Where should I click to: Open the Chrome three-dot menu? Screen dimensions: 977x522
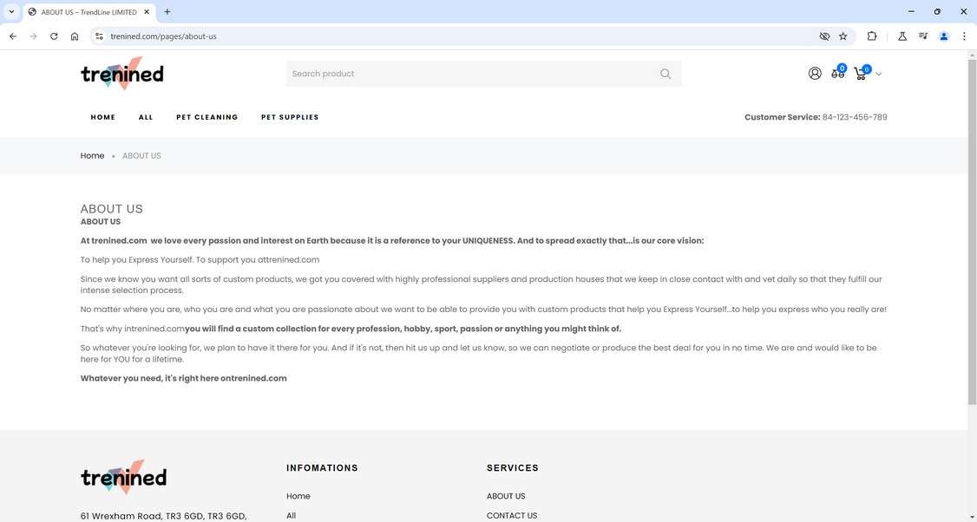pyautogui.click(x=964, y=36)
